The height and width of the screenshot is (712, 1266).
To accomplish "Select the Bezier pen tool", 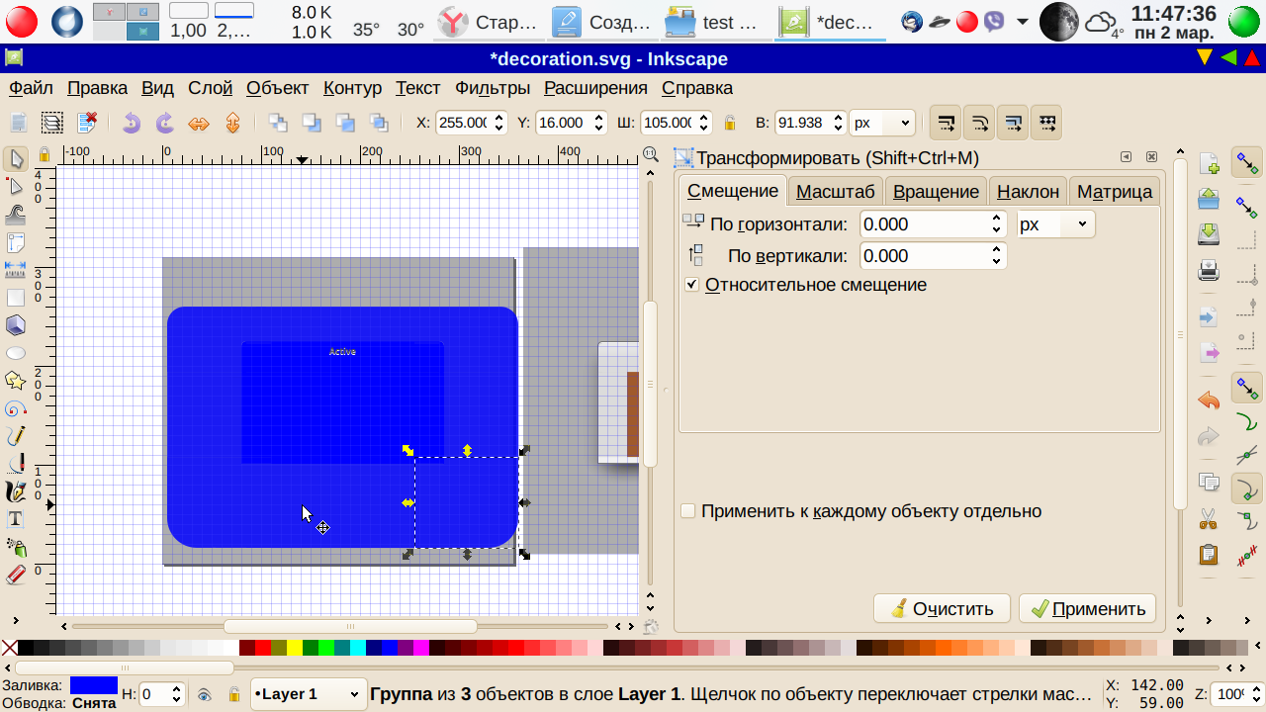I will 16,464.
